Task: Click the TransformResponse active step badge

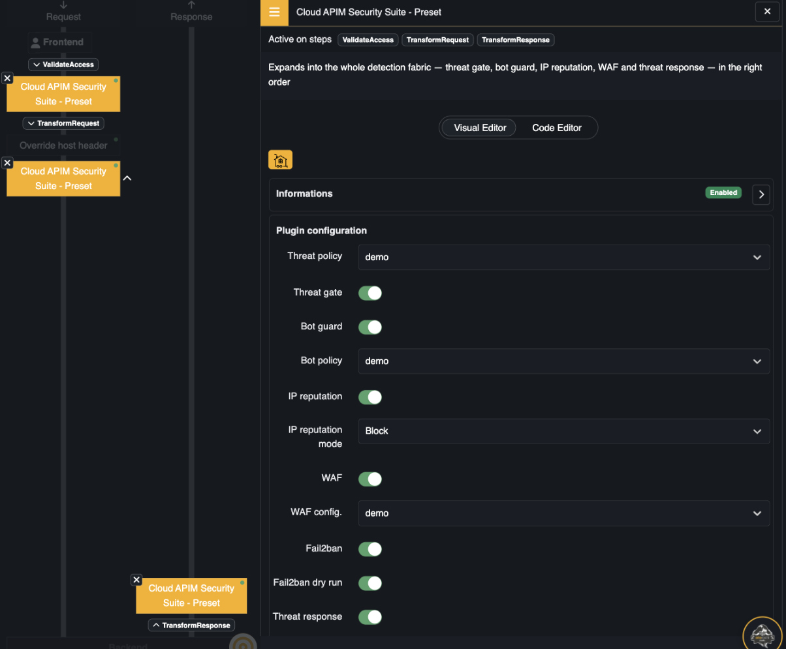Action: click(516, 40)
